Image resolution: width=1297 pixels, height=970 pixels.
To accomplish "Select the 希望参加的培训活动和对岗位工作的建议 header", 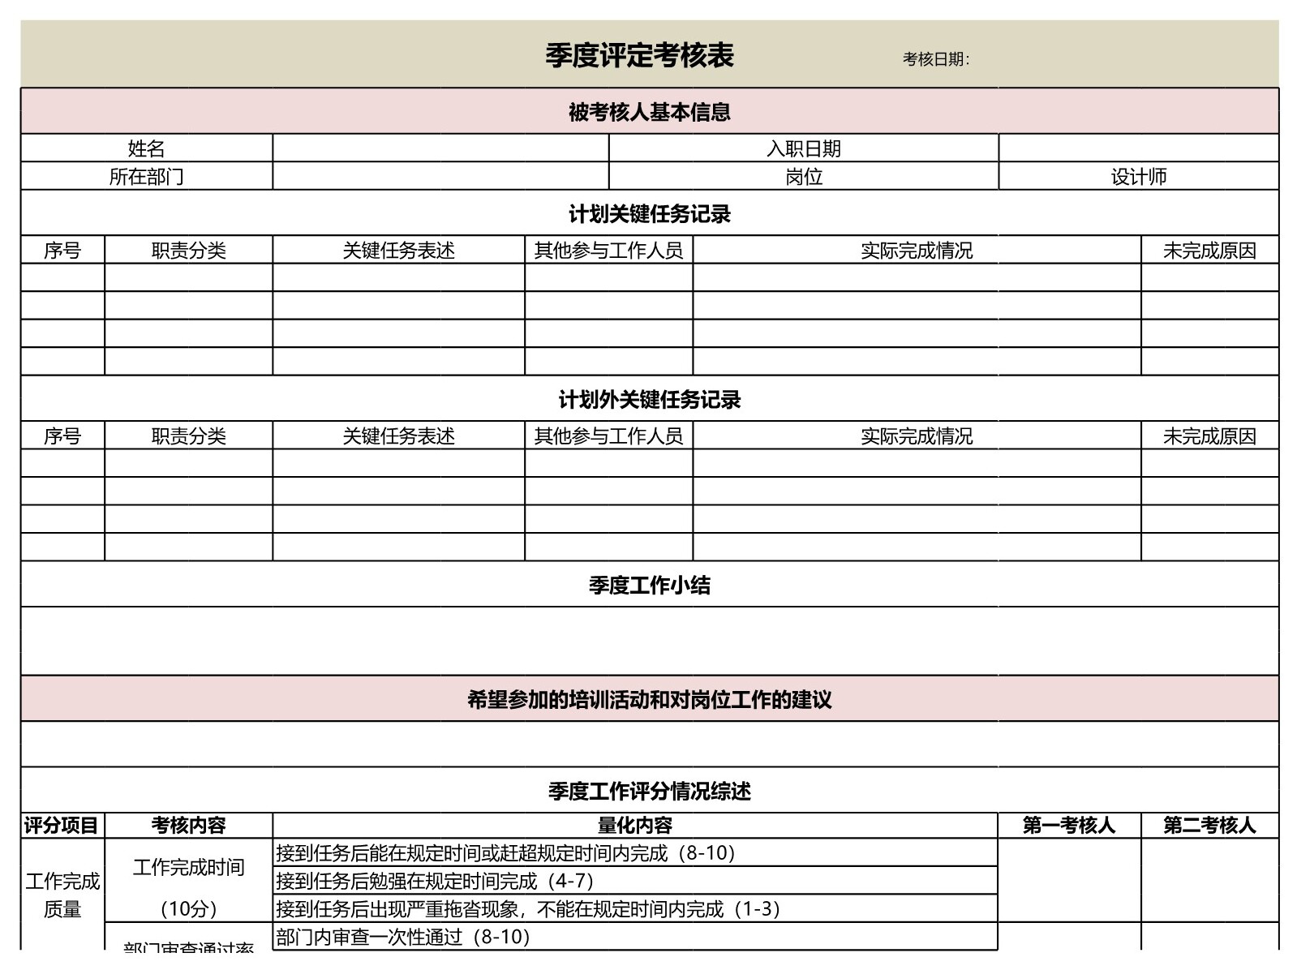I will (x=649, y=699).
